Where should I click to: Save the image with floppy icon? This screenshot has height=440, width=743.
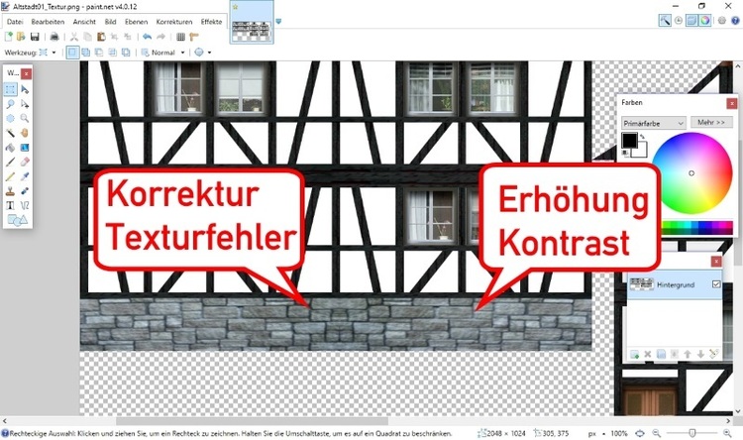(35, 37)
